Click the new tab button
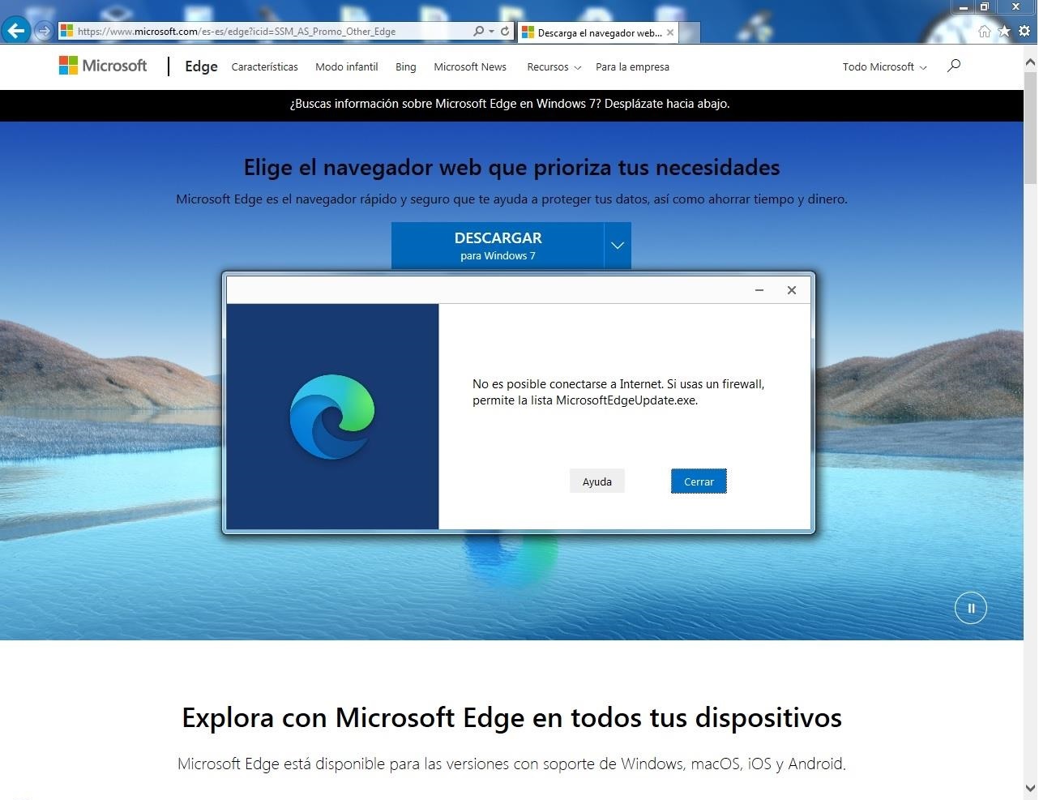 pos(689,32)
